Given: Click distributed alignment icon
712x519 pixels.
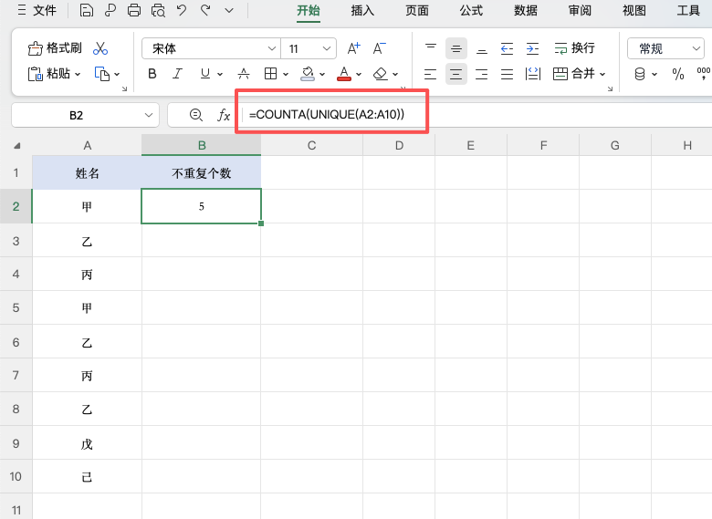Looking at the screenshot, I should coord(533,74).
